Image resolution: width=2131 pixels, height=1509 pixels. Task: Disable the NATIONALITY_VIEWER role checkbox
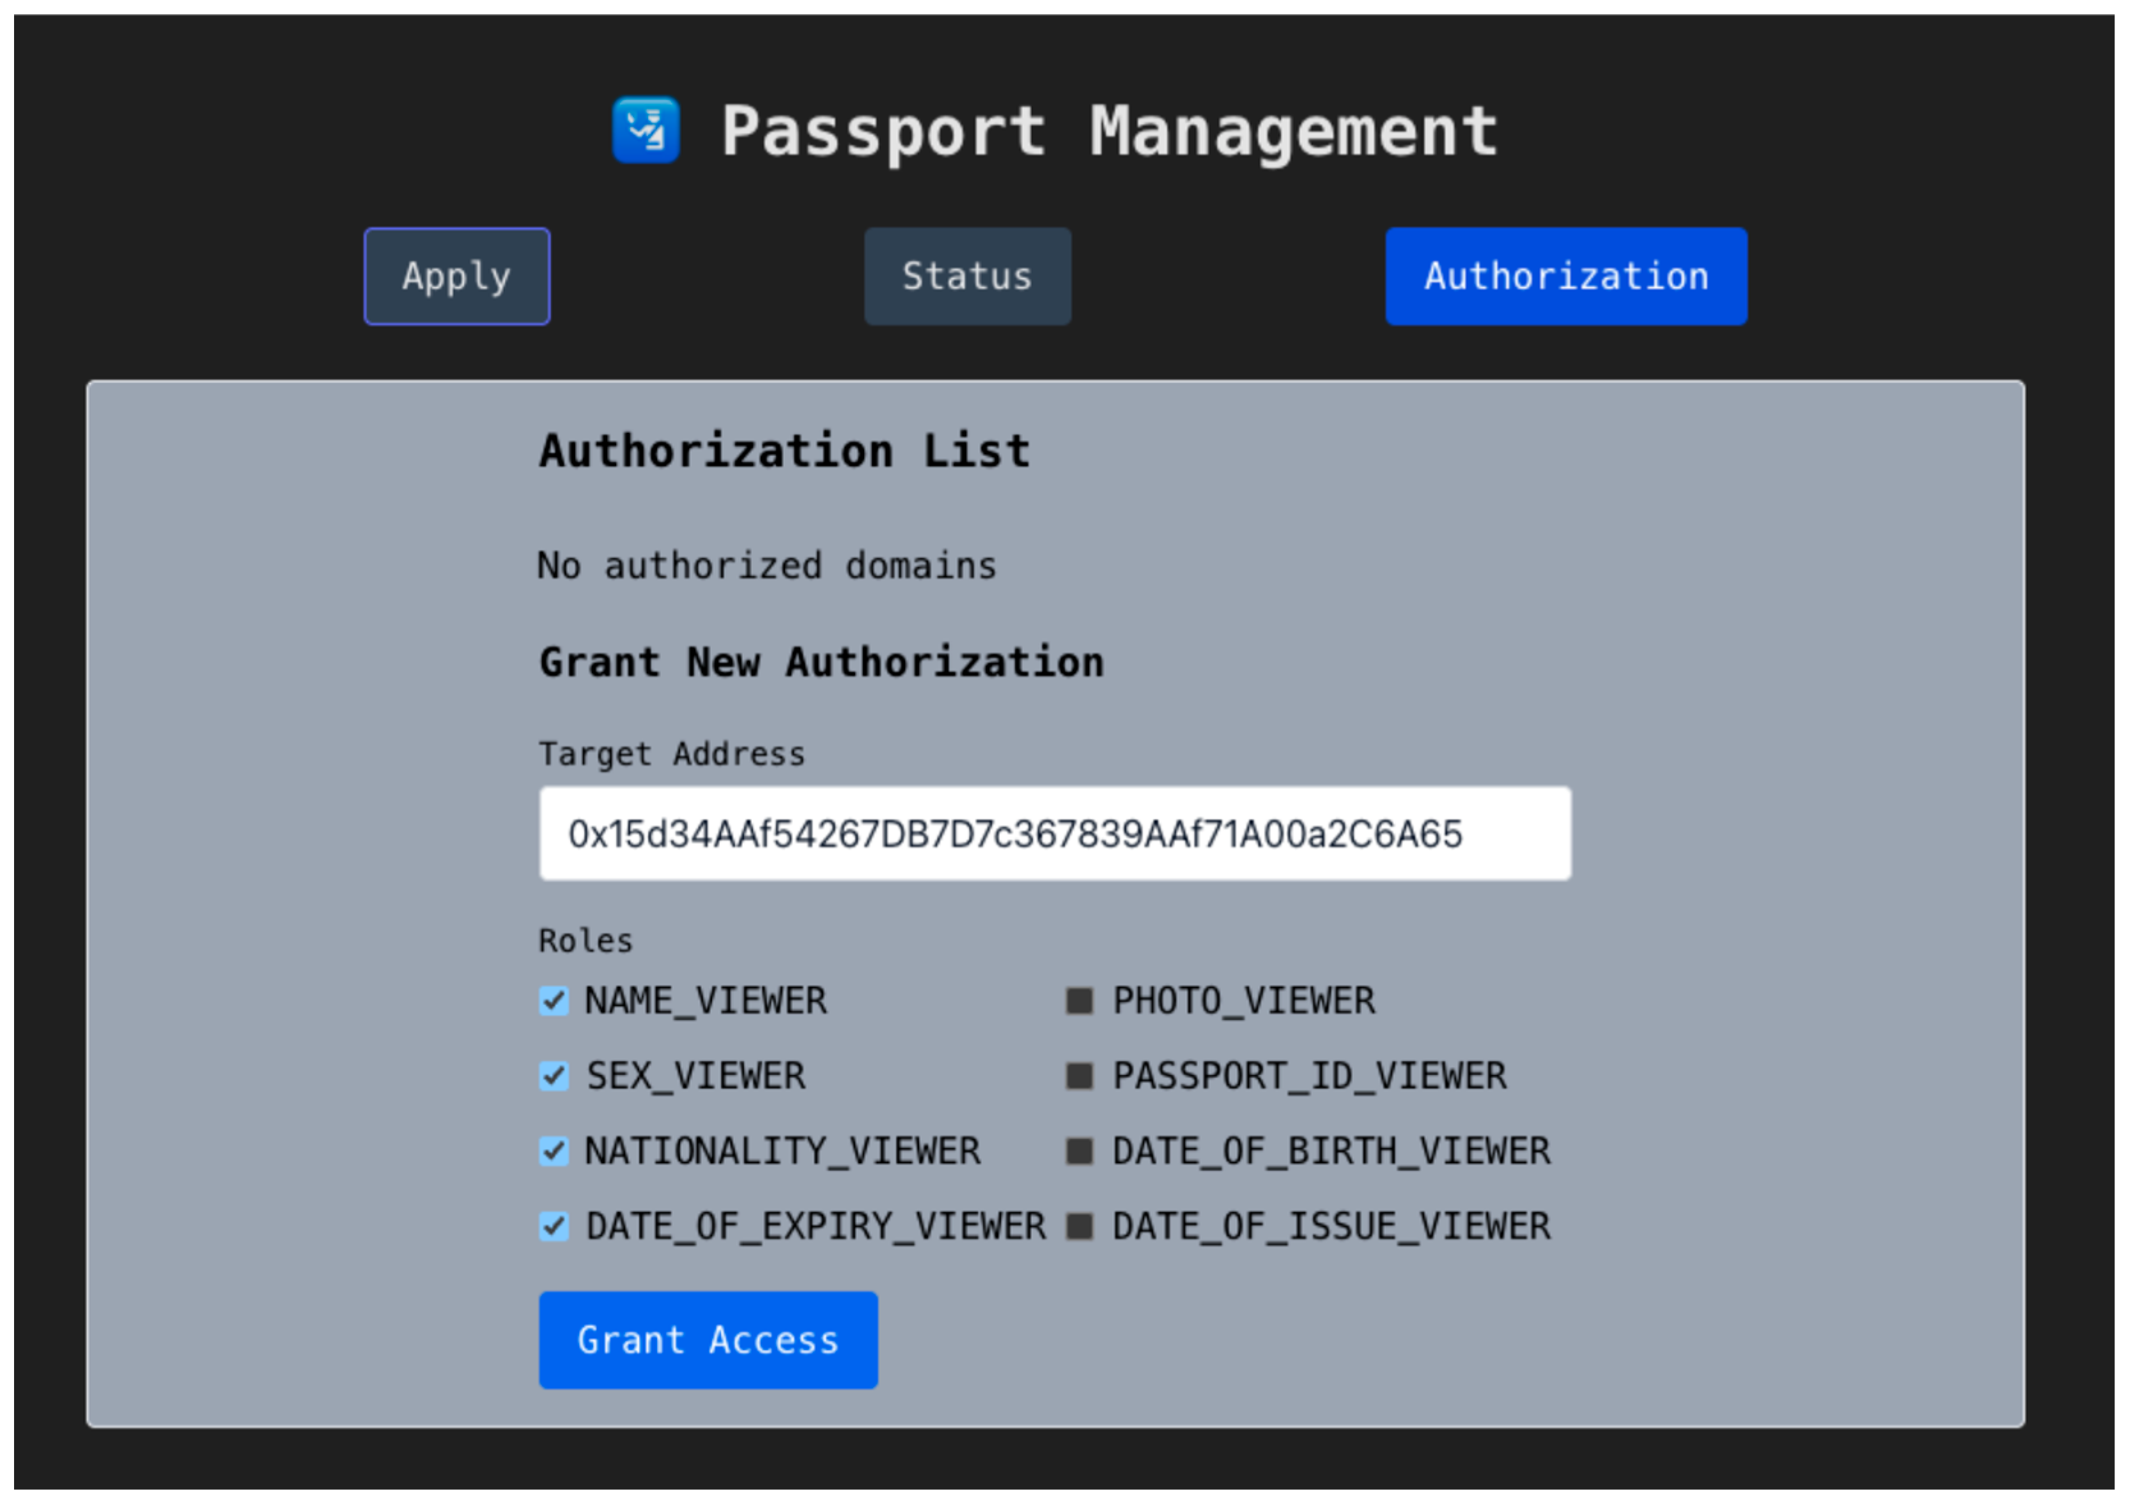[x=554, y=1151]
